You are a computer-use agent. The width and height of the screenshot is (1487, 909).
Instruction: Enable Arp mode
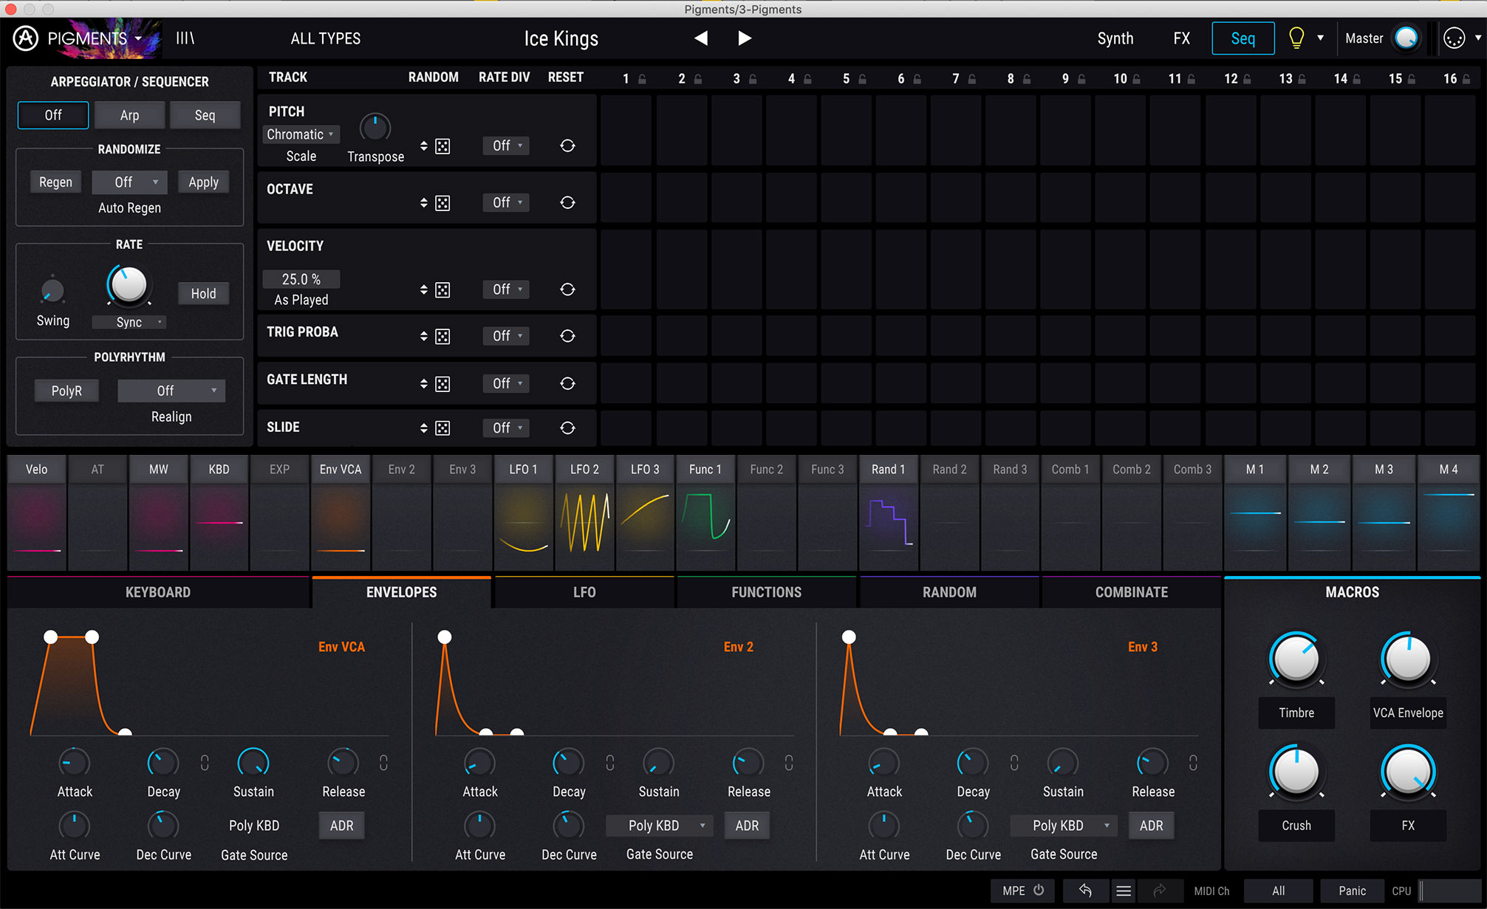pos(129,115)
